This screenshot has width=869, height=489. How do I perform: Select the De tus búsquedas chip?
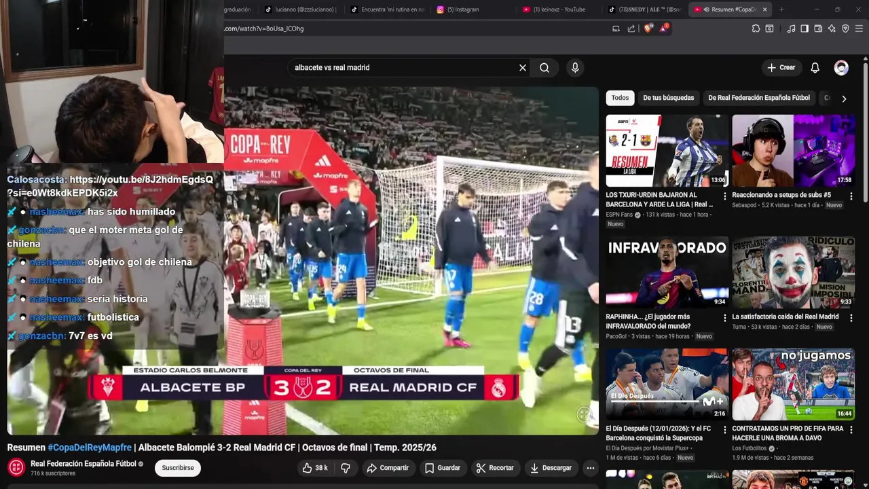pyautogui.click(x=669, y=98)
